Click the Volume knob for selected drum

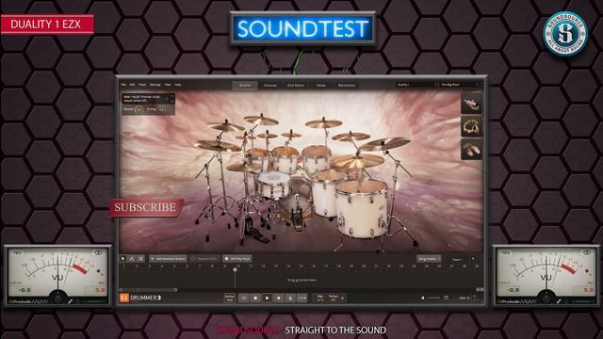click(139, 109)
